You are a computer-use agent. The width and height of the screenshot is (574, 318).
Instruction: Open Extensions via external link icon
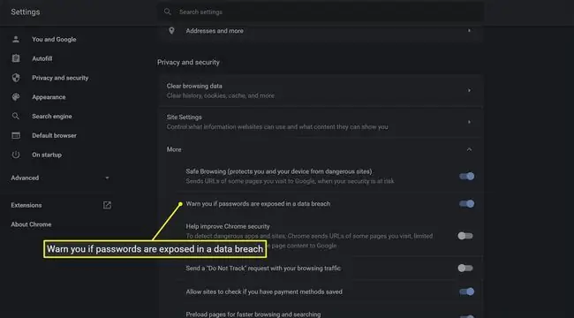click(107, 205)
